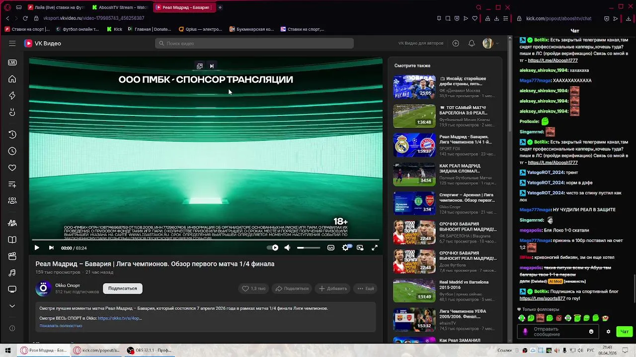The width and height of the screenshot is (636, 357).
Task: Open 'VK Видео для авторов' link
Action: click(420, 43)
